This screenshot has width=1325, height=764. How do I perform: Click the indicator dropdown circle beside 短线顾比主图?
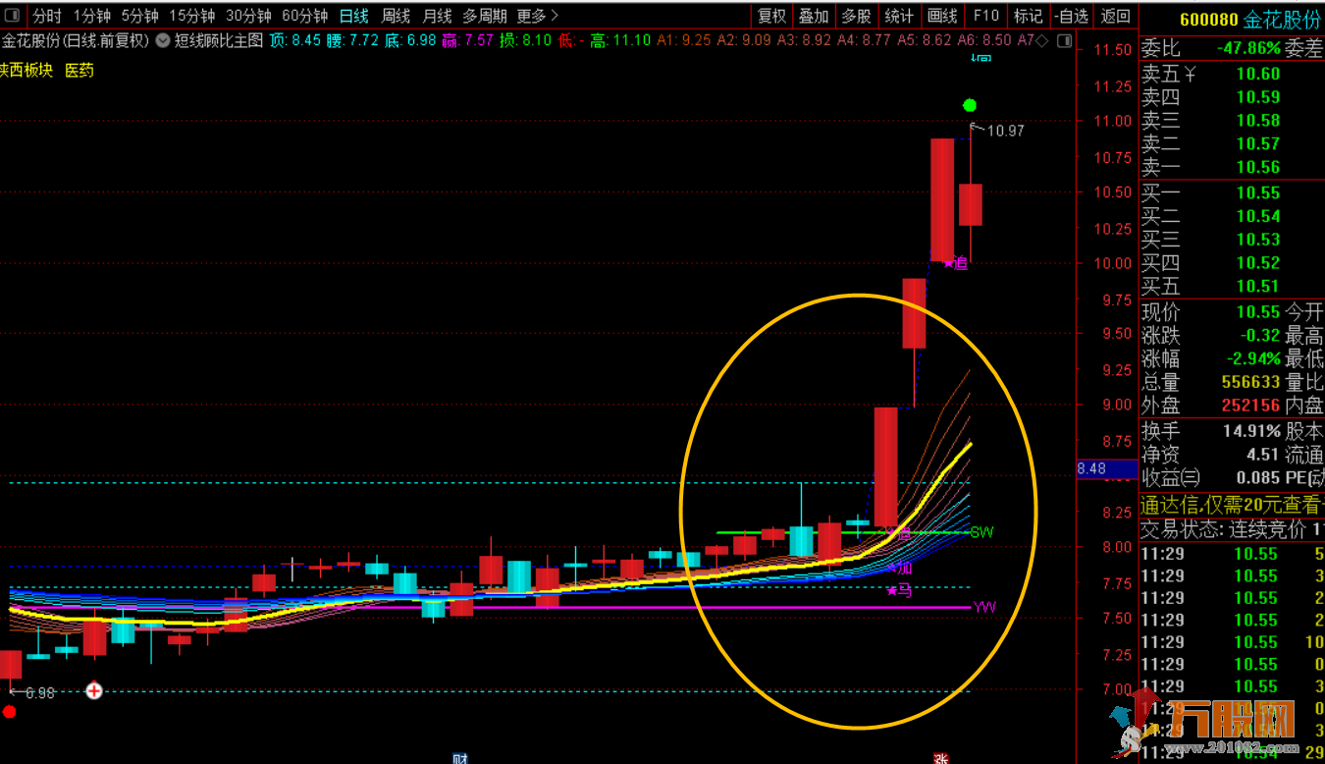click(162, 40)
